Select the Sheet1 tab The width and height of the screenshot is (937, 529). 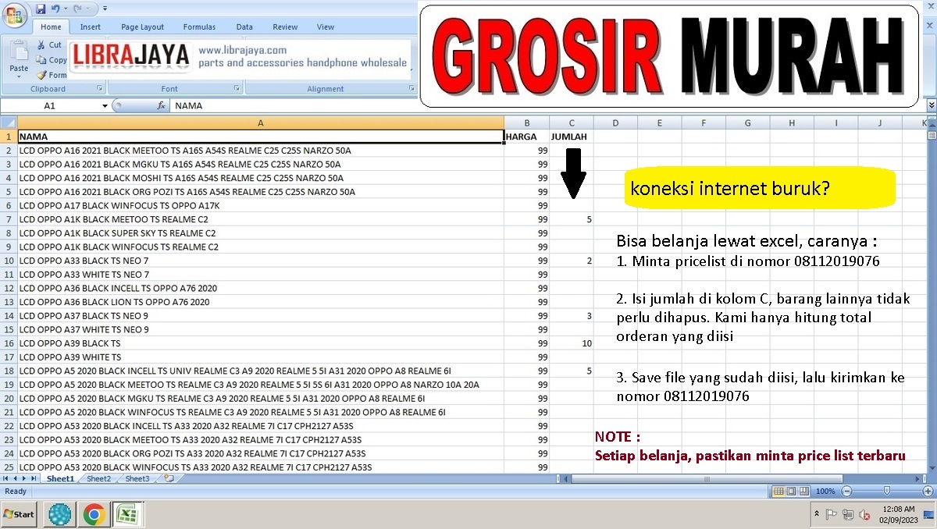(60, 478)
